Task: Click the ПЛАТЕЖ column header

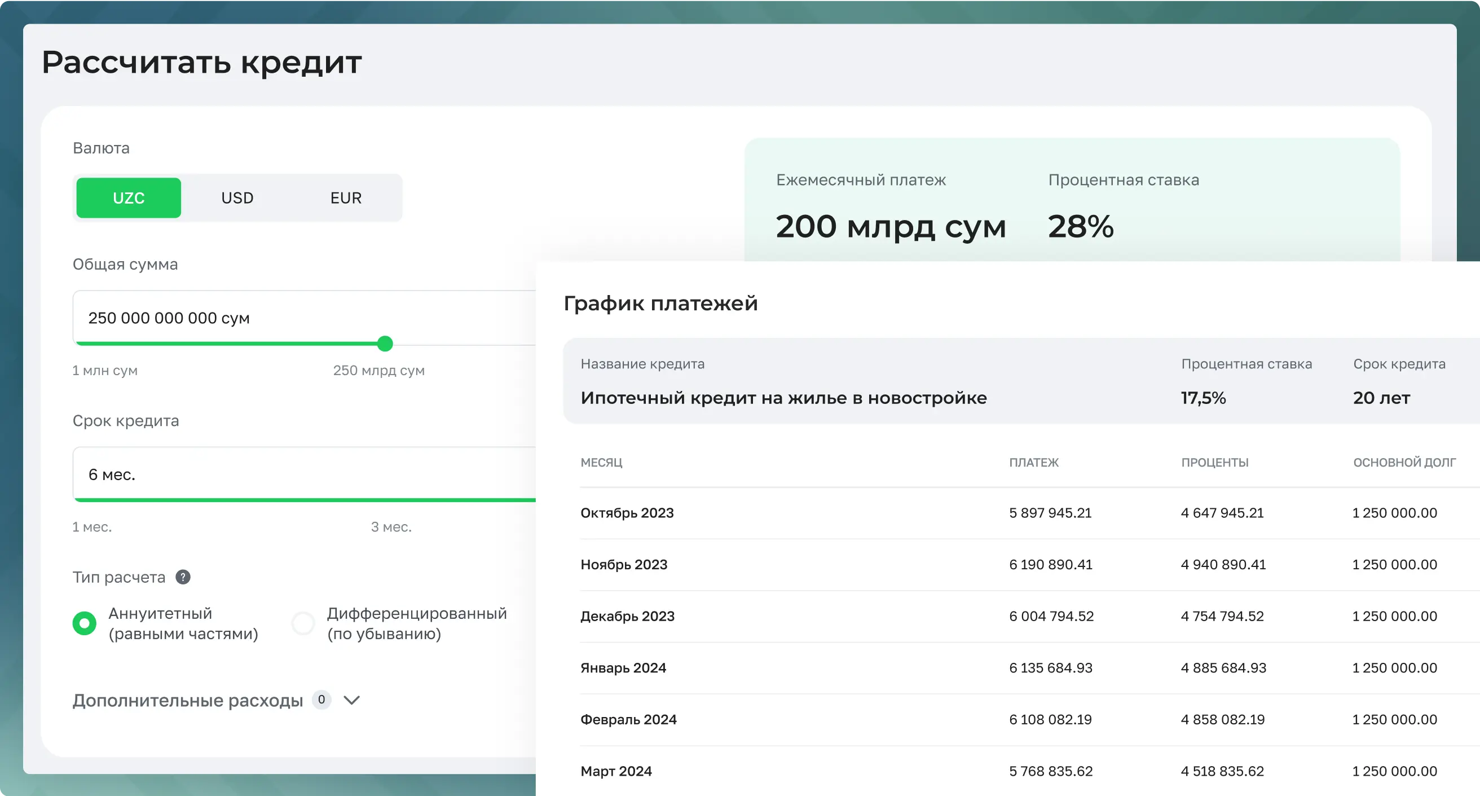Action: [1034, 462]
